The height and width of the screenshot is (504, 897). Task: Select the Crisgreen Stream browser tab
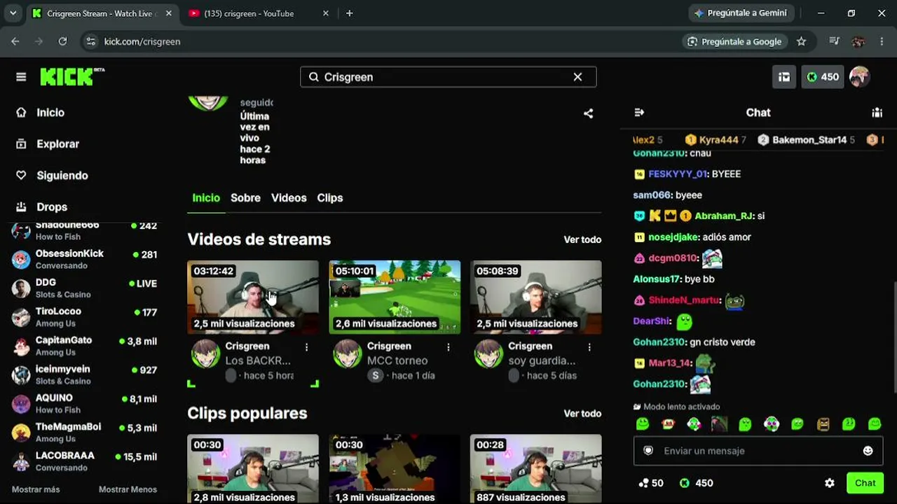(102, 13)
